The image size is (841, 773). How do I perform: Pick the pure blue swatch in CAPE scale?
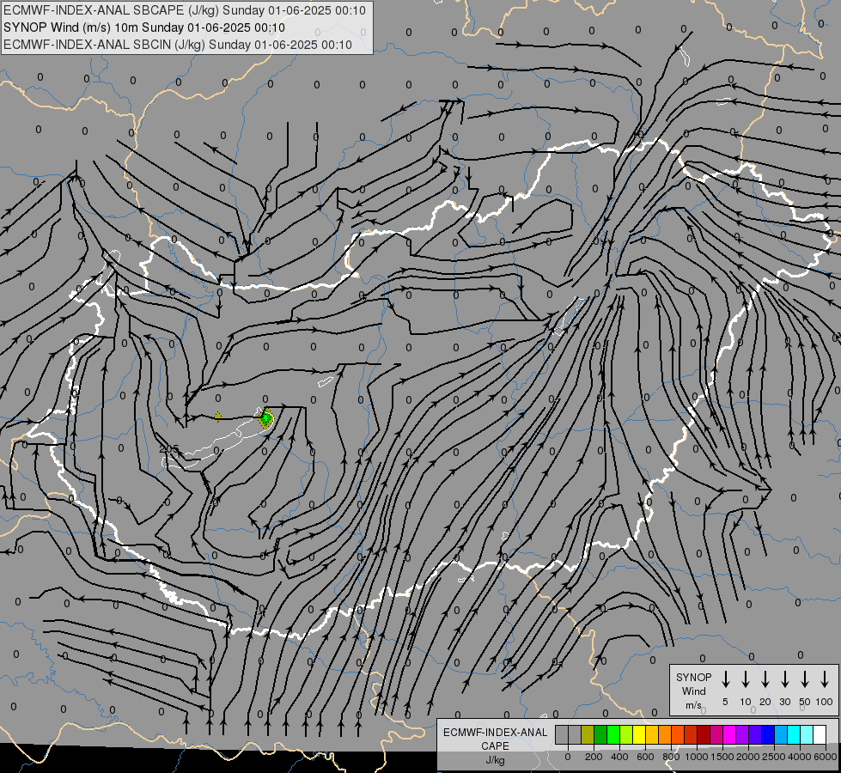pos(768,734)
